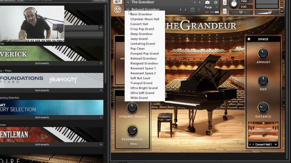Pick Pumped Pop Grand from list

click(145, 53)
